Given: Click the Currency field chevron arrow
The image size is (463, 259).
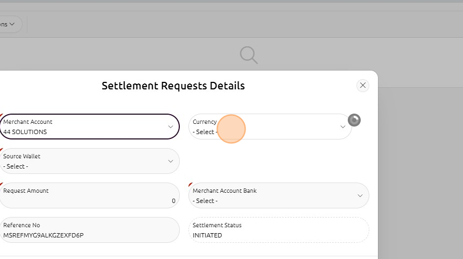Looking at the screenshot, I should [343, 127].
